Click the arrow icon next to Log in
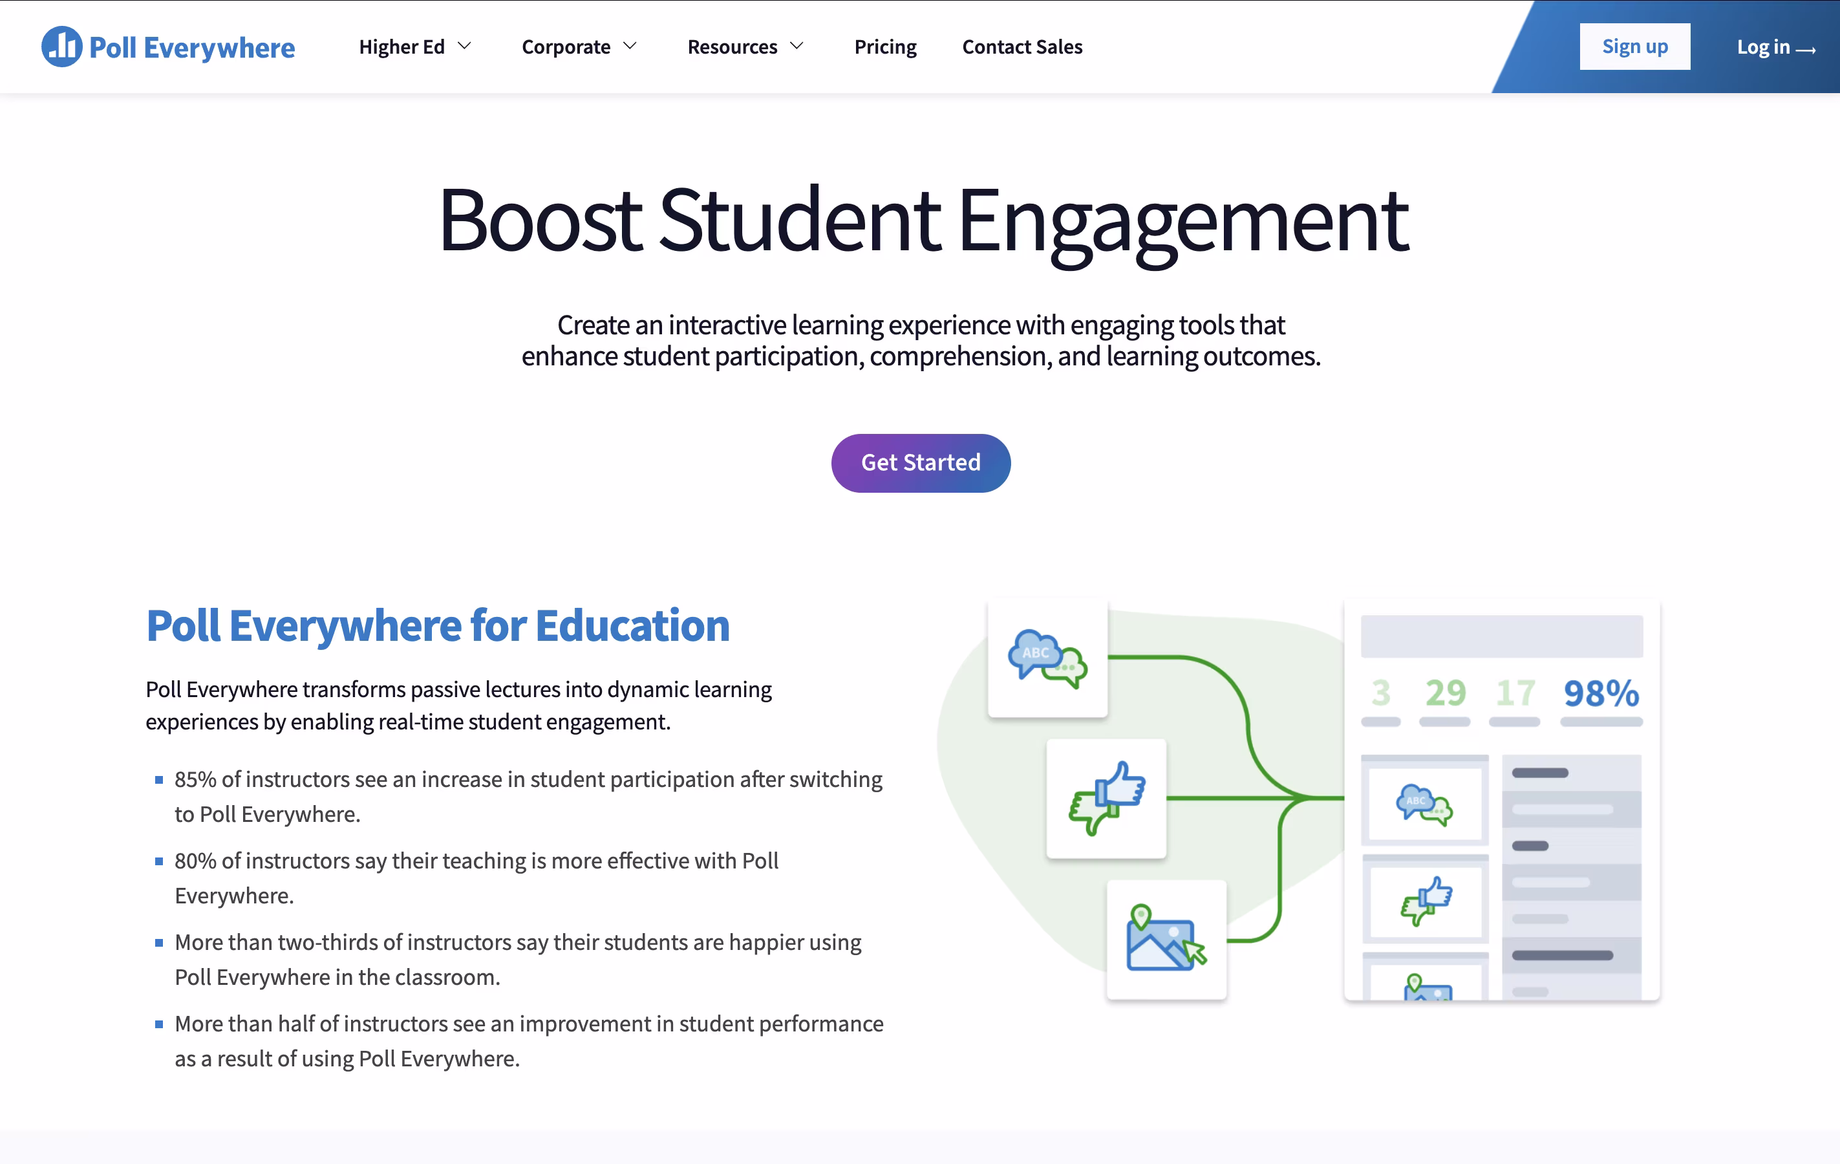Viewport: 1840px width, 1164px height. coord(1806,49)
